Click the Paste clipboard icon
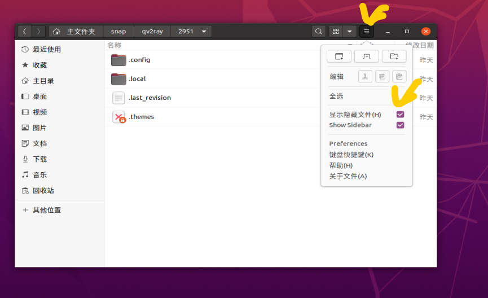 click(x=399, y=76)
